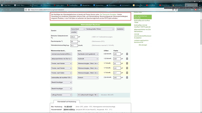Click the Weitere Infos link
202x113 pixels.
[x=138, y=13]
